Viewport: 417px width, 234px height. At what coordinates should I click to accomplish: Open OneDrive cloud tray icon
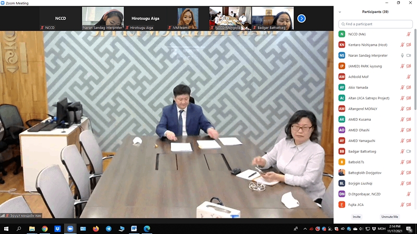tap(355, 229)
